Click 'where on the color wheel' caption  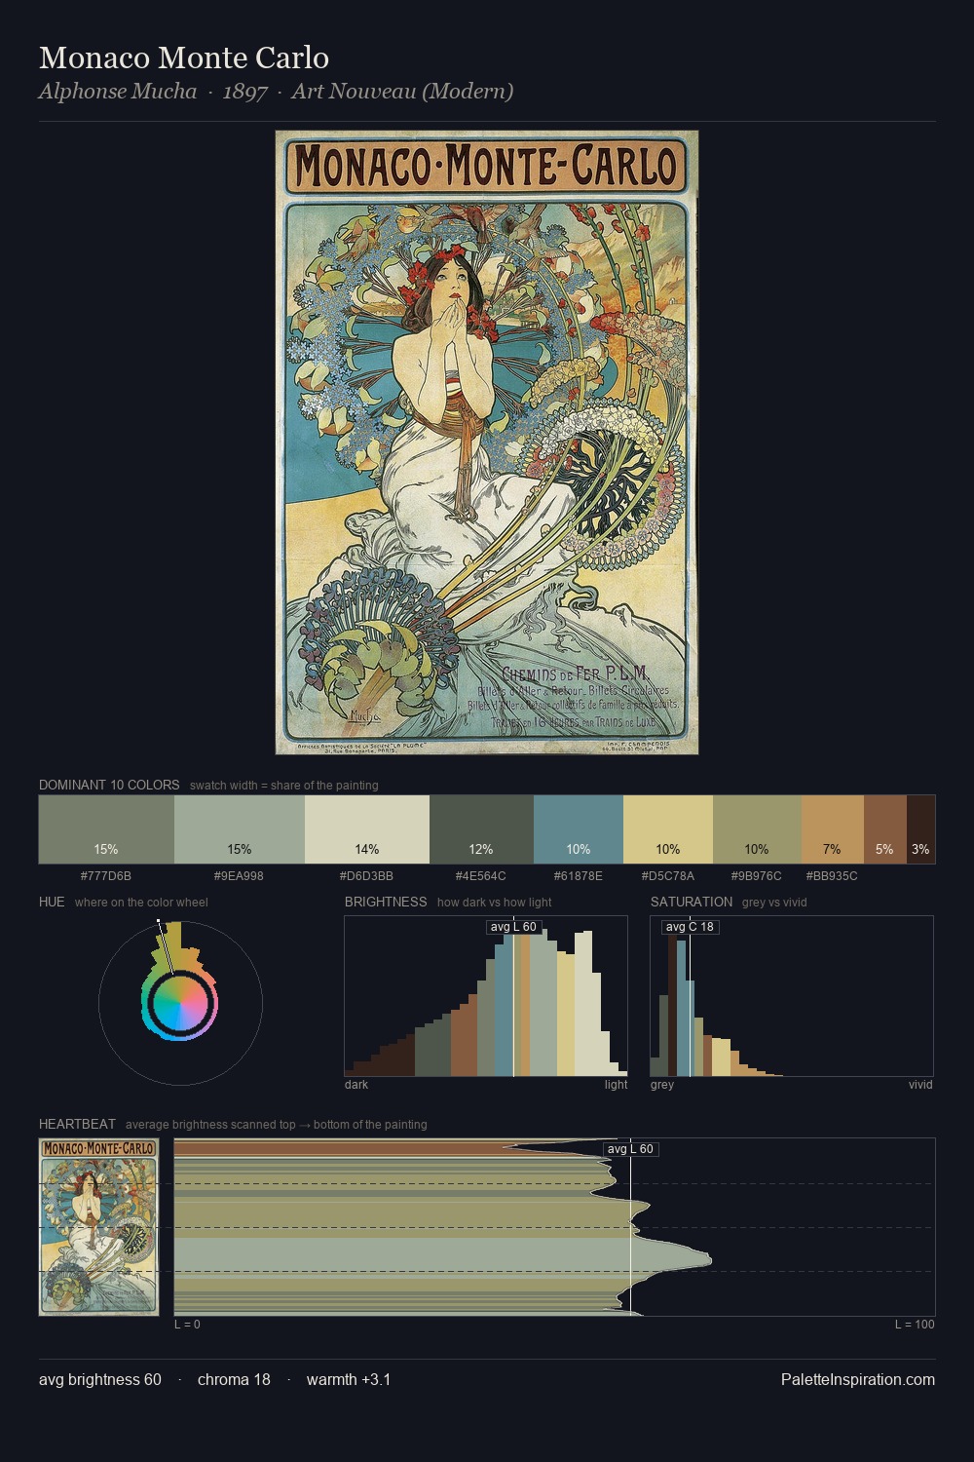click(141, 903)
